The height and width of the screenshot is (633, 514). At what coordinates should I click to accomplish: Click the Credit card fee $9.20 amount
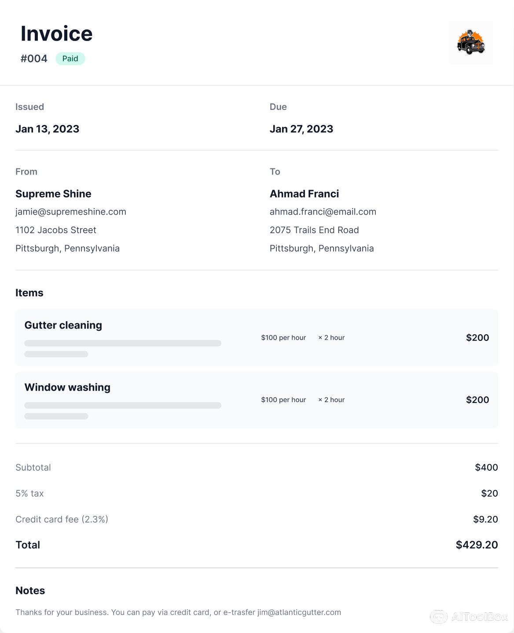coord(485,519)
